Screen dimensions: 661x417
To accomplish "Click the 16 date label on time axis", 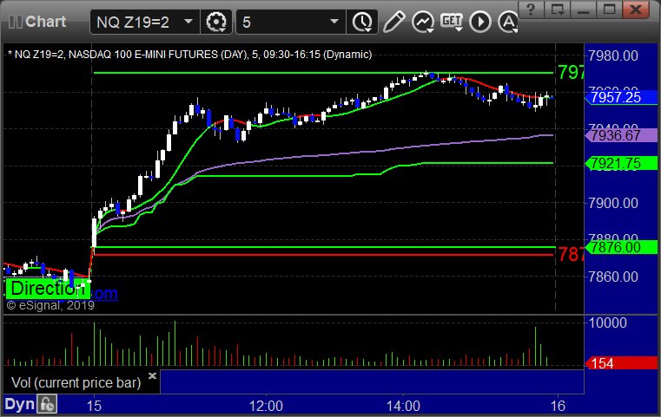I will click(558, 406).
